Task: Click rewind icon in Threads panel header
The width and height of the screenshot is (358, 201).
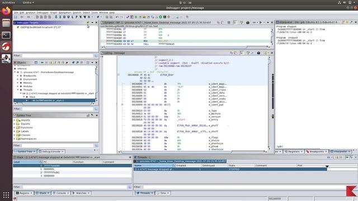Action: click(x=328, y=157)
